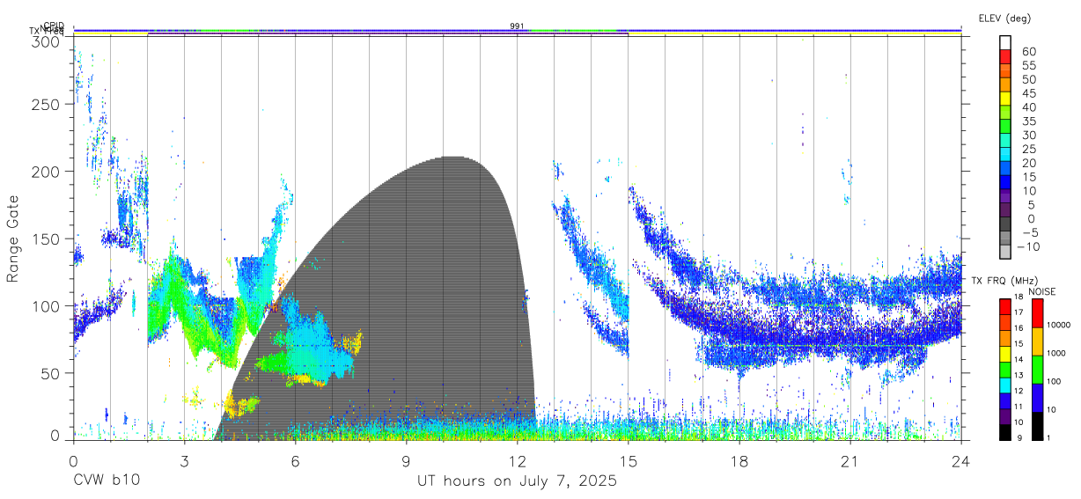This screenshot has width=1081, height=499.
Task: Click the y-axis tick label '150'
Action: [46, 238]
